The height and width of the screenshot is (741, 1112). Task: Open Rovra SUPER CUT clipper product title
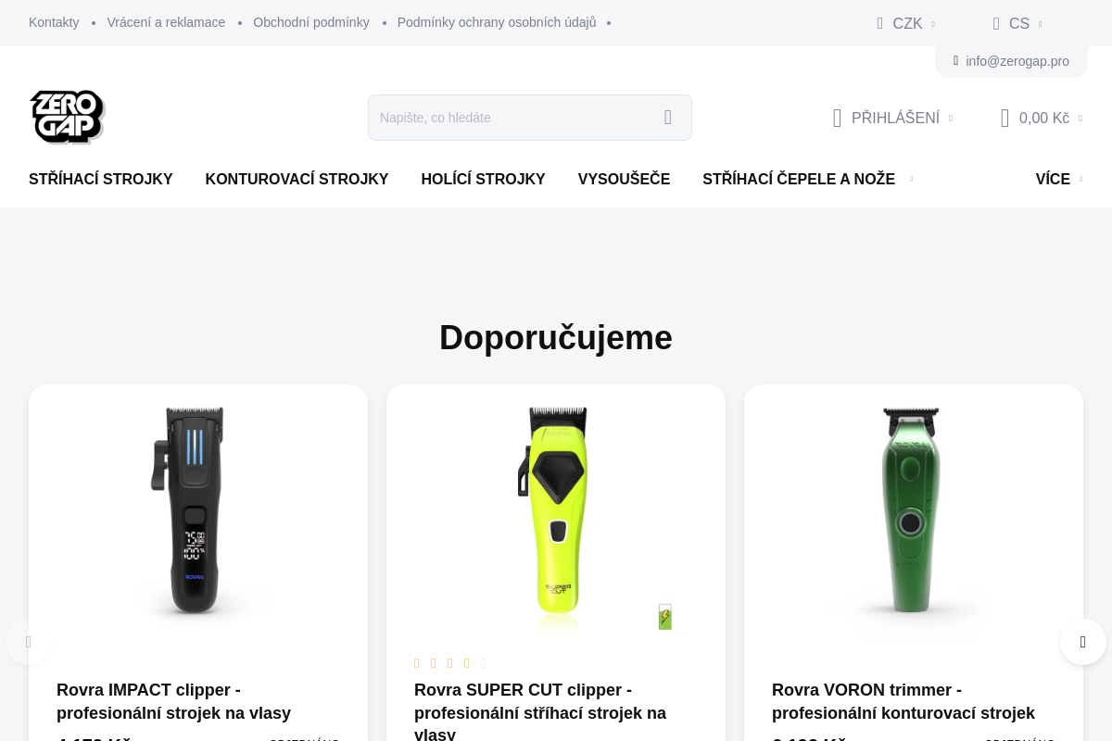click(540, 712)
